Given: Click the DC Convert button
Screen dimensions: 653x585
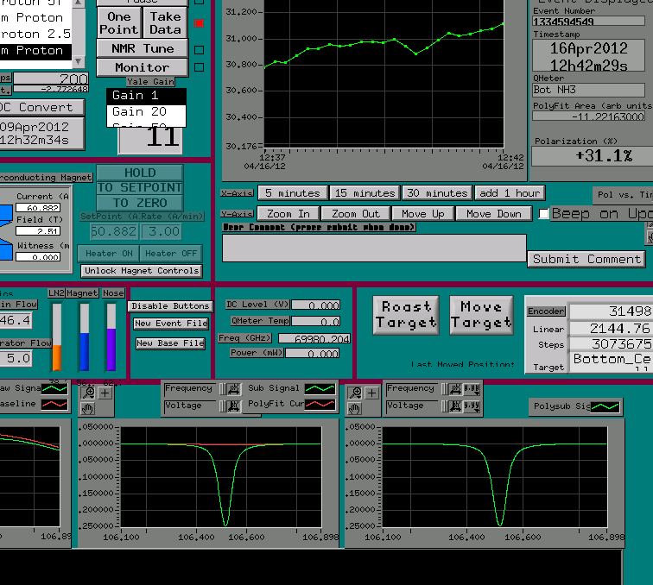Looking at the screenshot, I should pos(41,107).
